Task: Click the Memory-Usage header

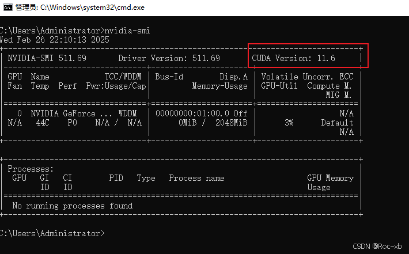Action: point(219,86)
